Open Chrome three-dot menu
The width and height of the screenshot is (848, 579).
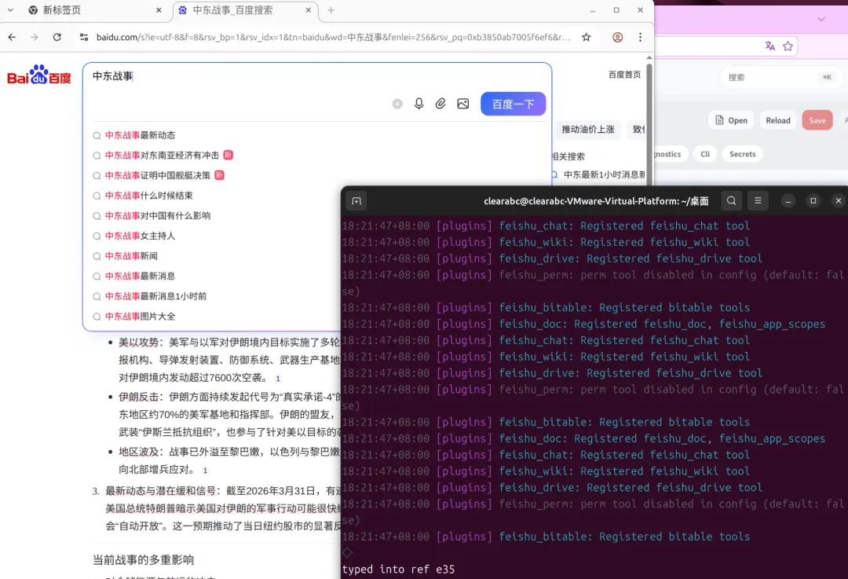(641, 38)
